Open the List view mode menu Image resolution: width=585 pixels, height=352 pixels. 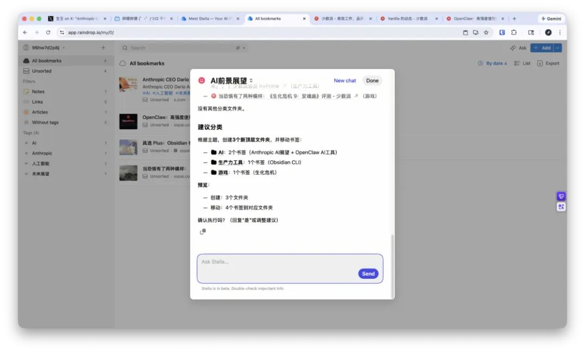[522, 63]
